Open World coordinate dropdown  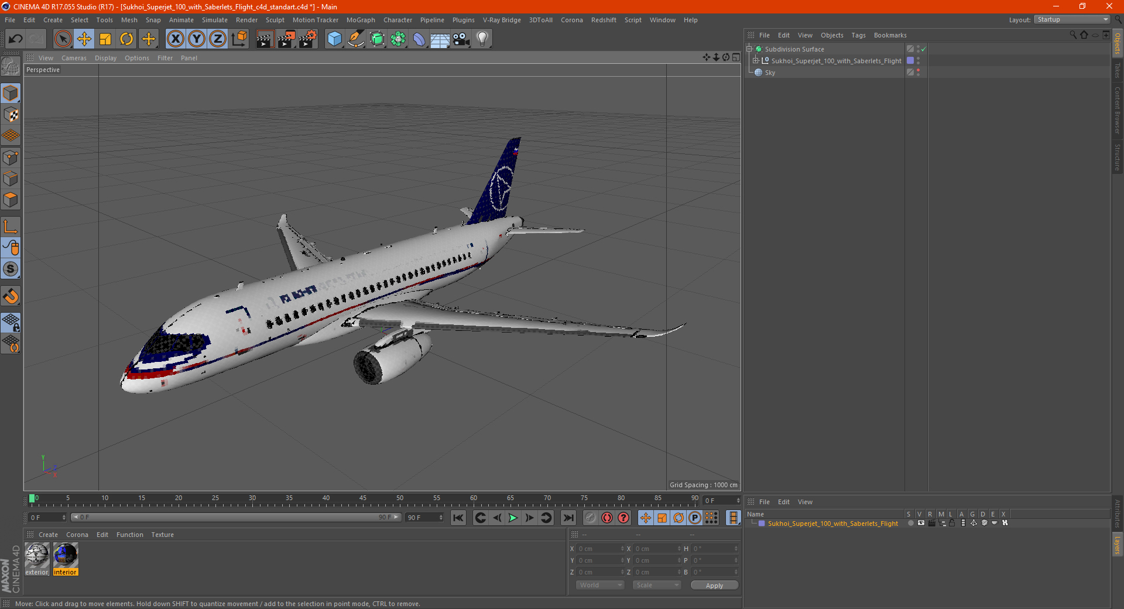tap(600, 585)
